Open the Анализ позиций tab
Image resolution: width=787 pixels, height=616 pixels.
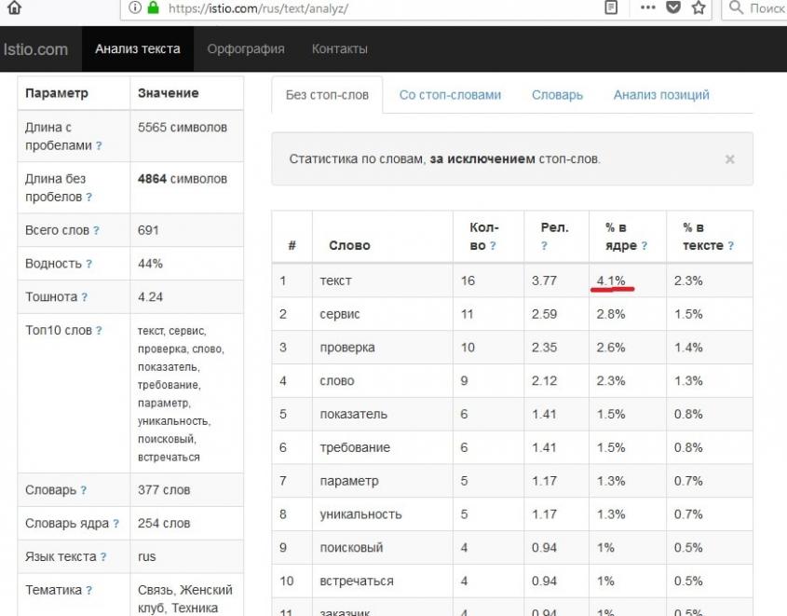[661, 95]
